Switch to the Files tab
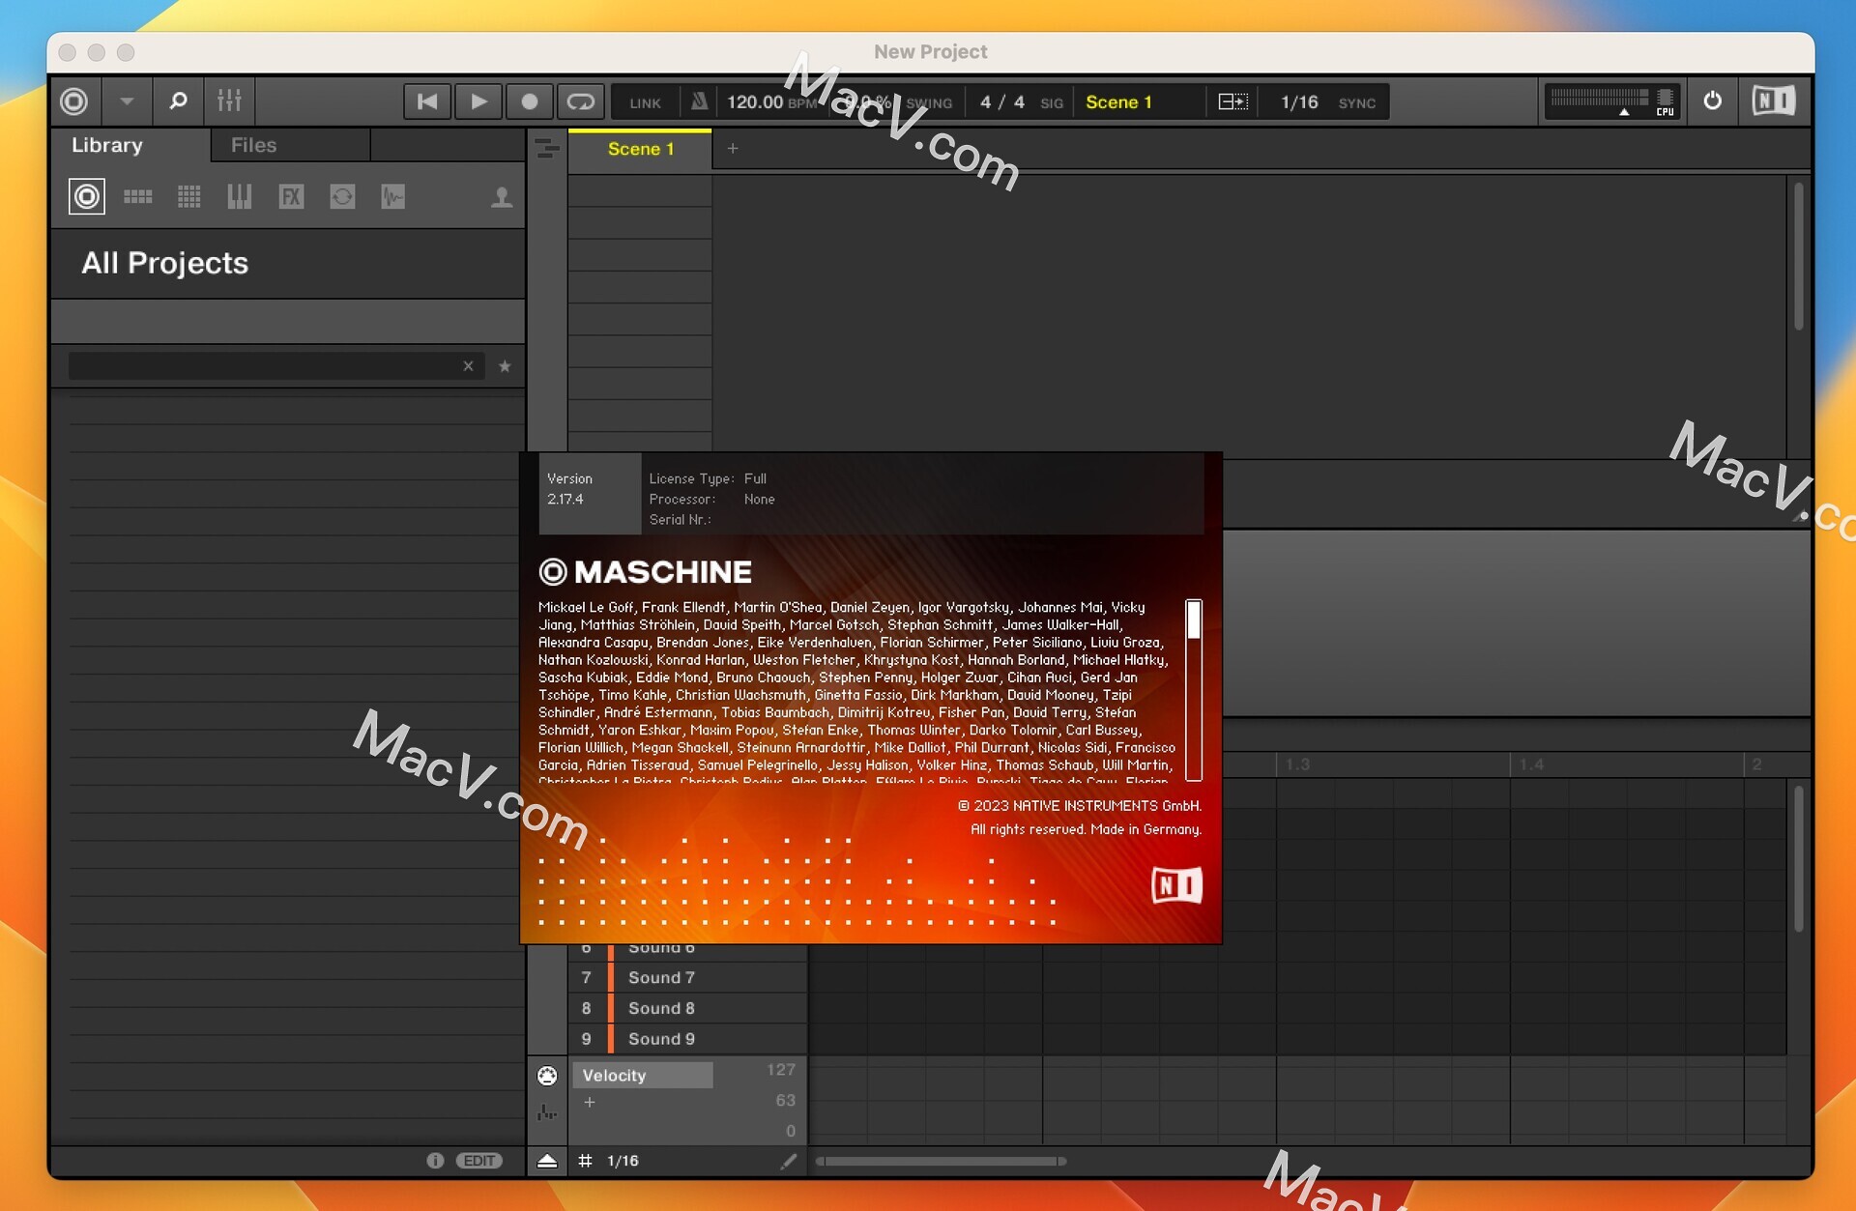 click(254, 145)
